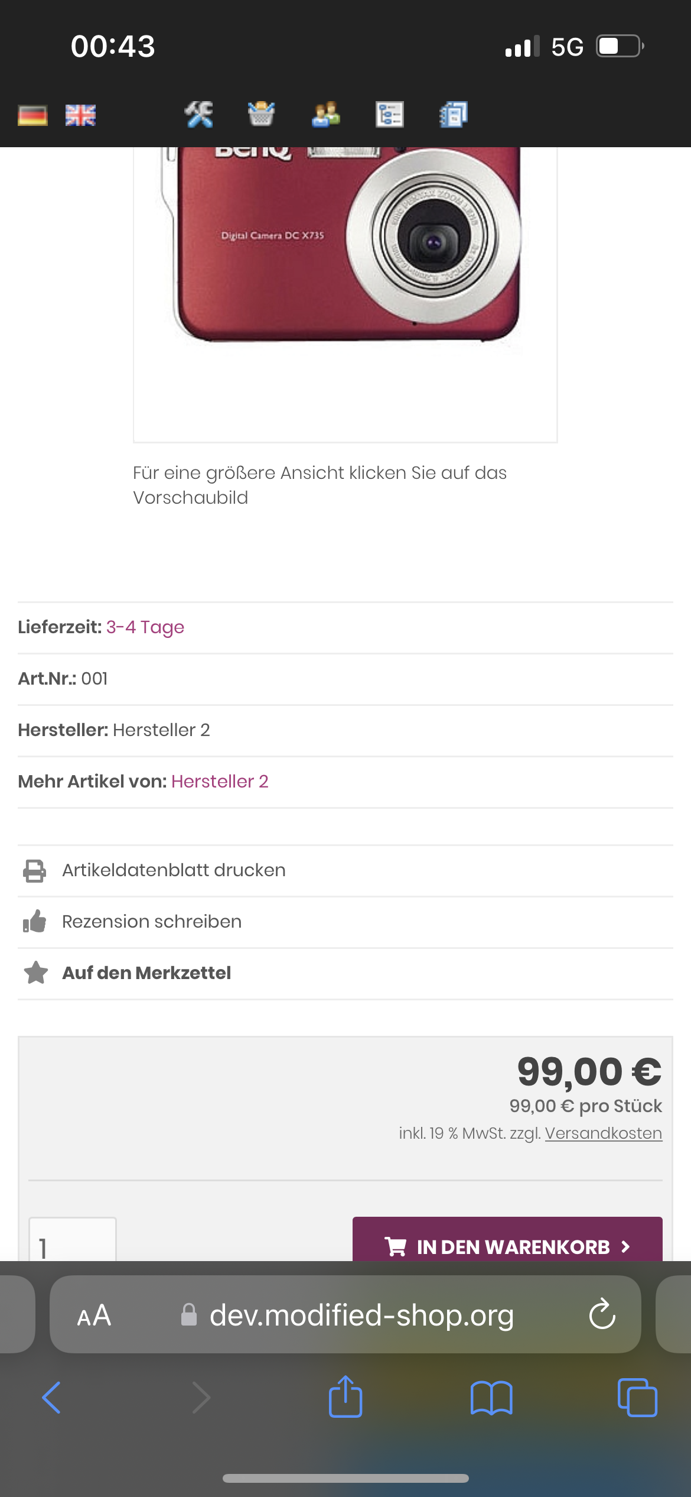Open the customers people icon
The height and width of the screenshot is (1497, 691).
click(x=326, y=114)
